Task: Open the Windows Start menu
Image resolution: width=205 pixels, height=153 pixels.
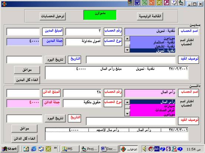Action: (10, 149)
